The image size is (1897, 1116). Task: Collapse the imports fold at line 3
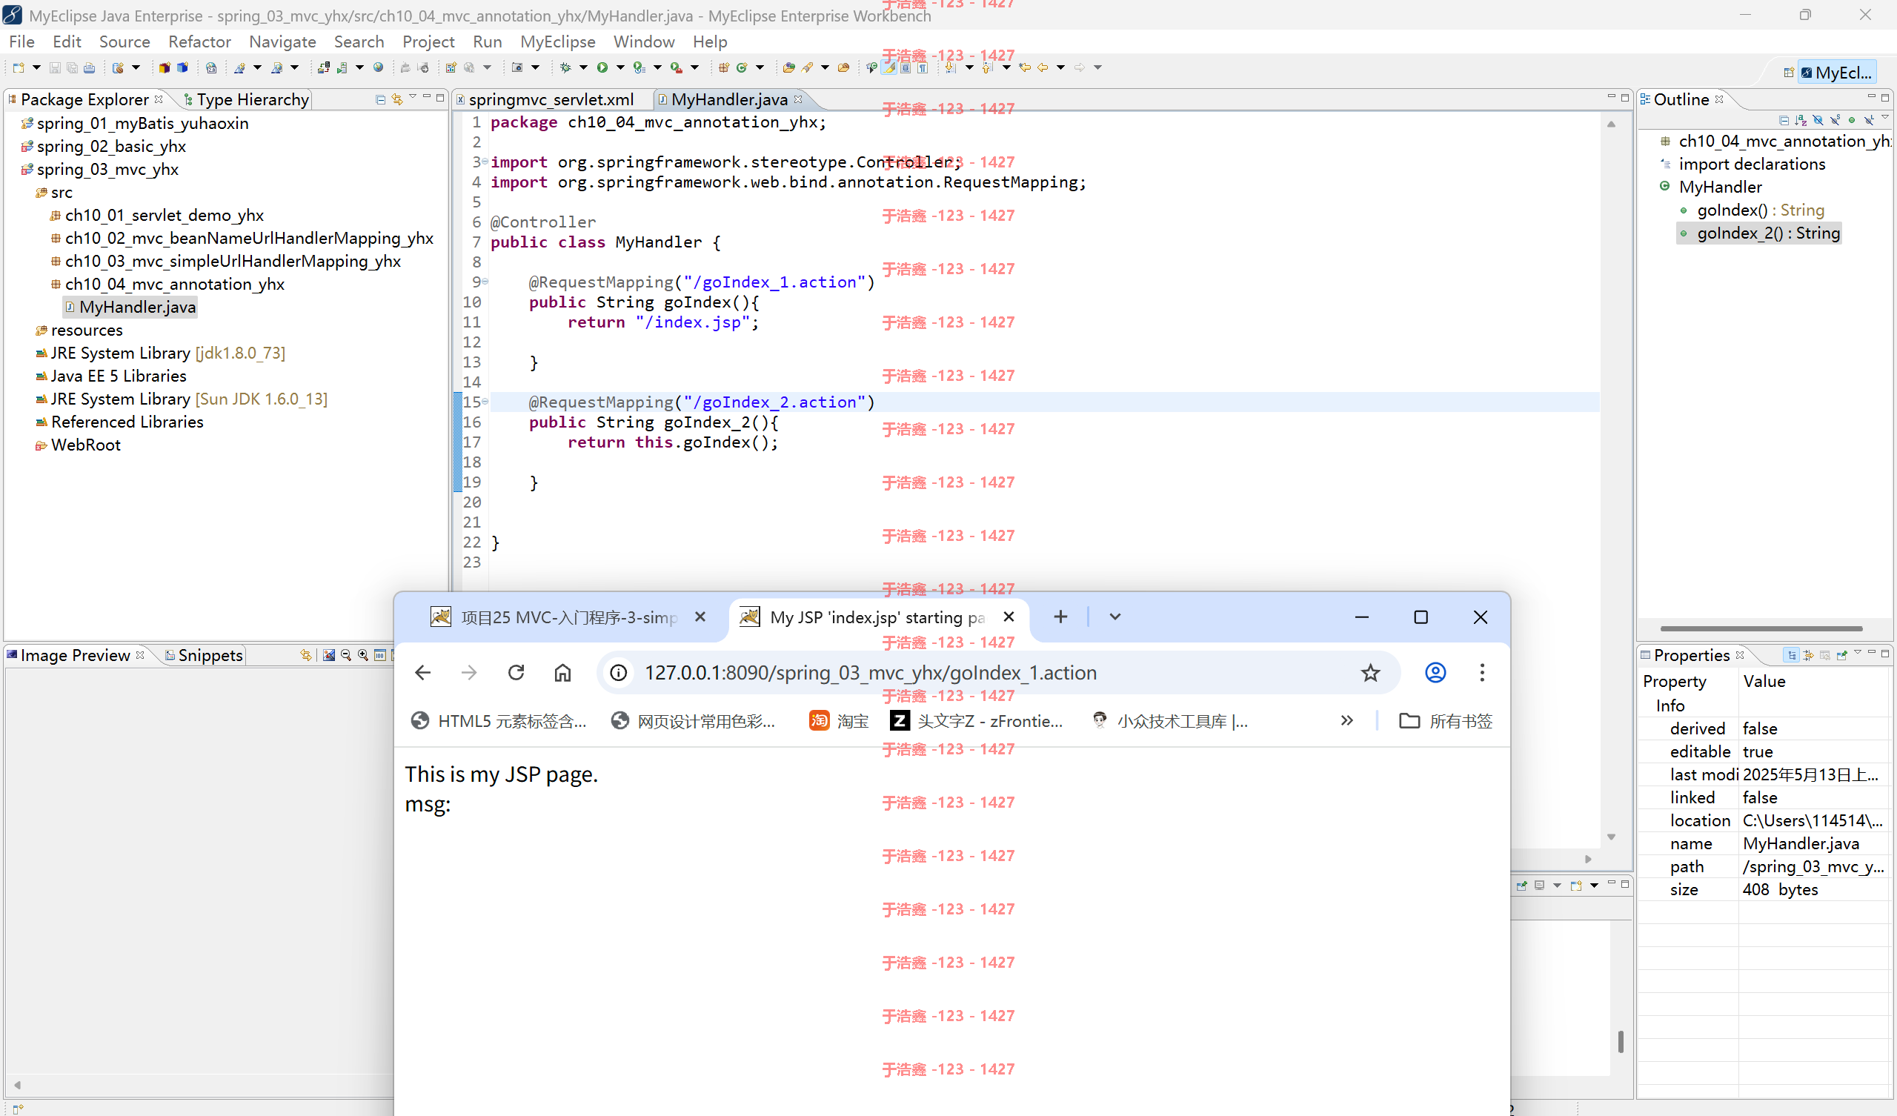485,161
